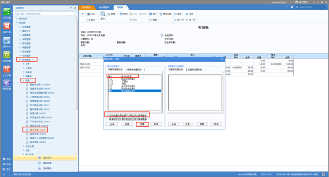Click the 隐藏 toolbar icon
The width and height of the screenshot is (329, 177).
click(x=151, y=20)
